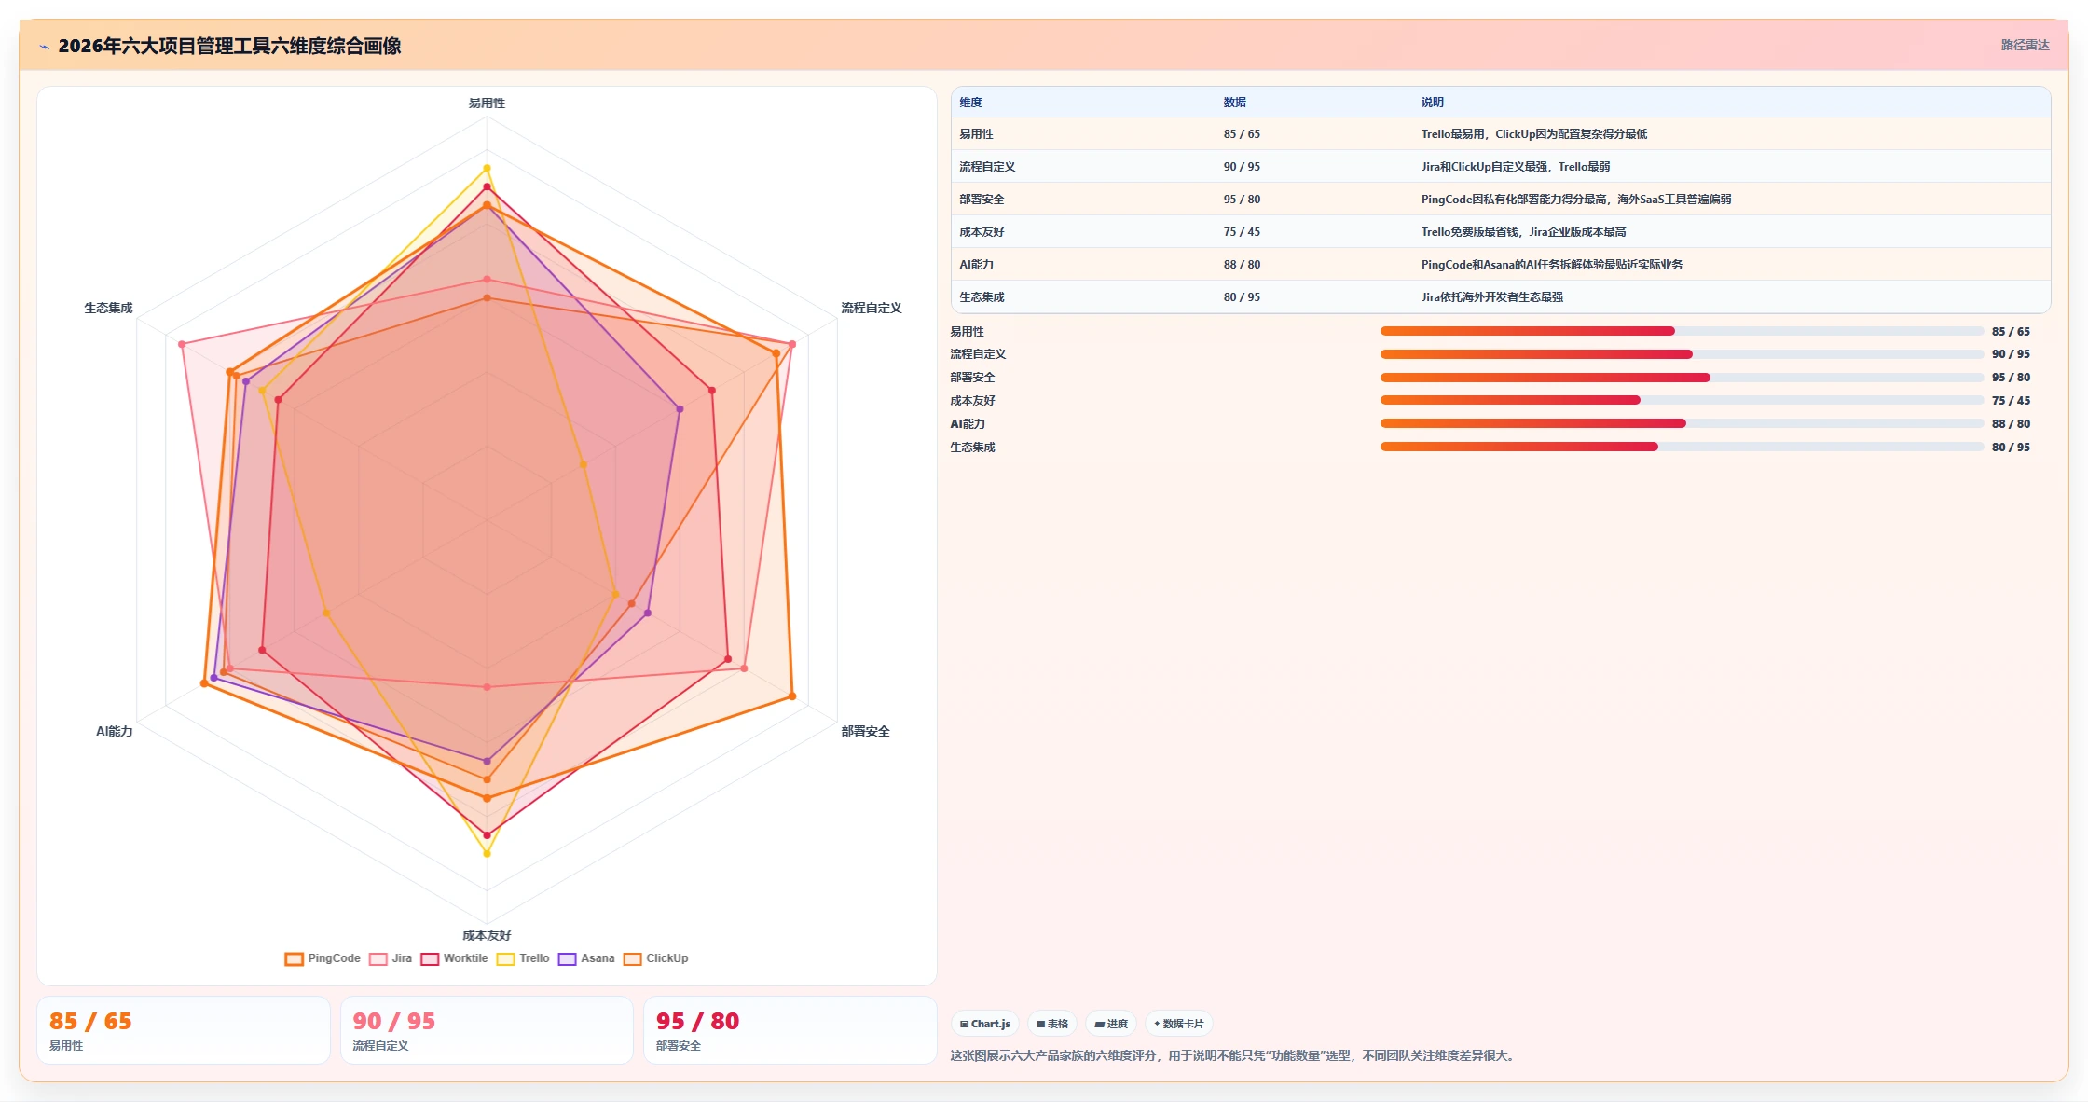Viewport: 2088px width, 1102px height.
Task: Click the 部署安全 axis label on radar chart
Action: coord(865,731)
